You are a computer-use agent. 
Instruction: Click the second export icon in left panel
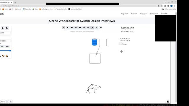click(7, 28)
